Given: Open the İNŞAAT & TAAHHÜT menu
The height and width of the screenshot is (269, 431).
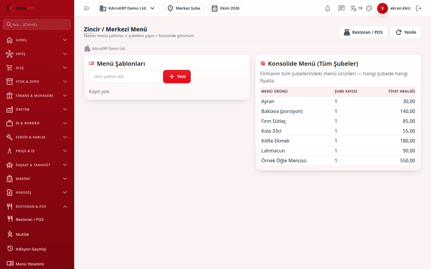Looking at the screenshot, I should point(37,165).
